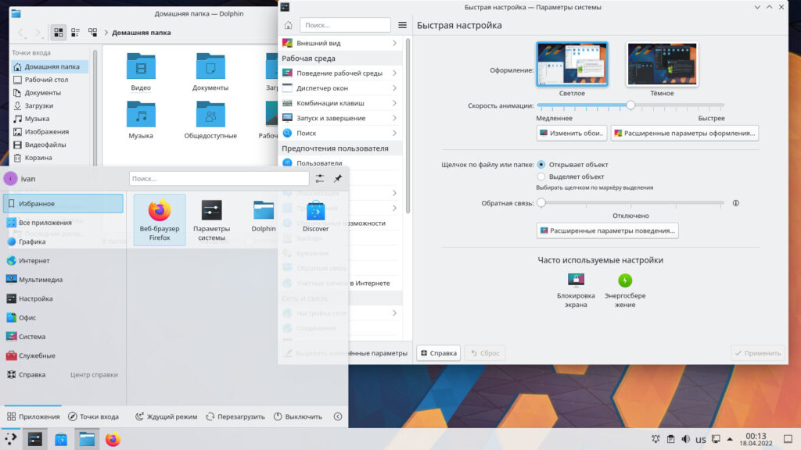Choose the Тёмное theme thumbnail
The height and width of the screenshot is (450, 801).
662,65
